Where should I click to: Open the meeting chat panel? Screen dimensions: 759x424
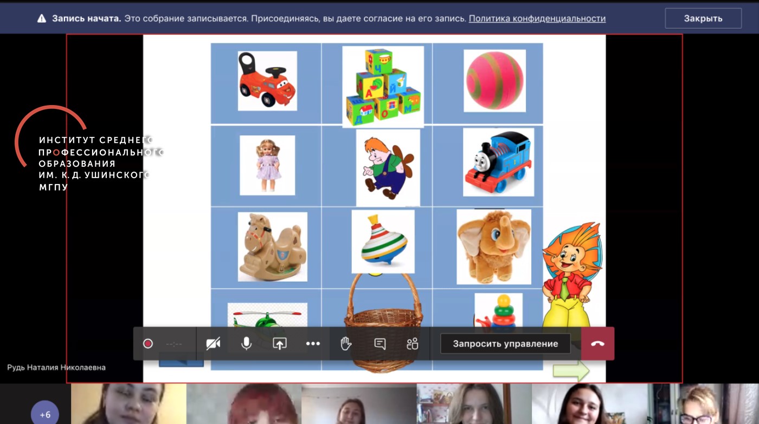point(379,344)
